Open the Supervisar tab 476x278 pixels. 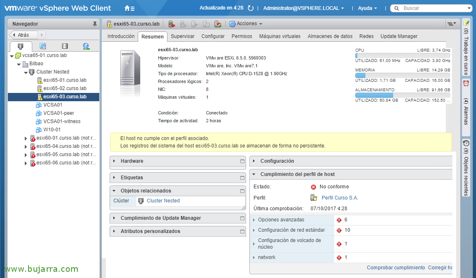click(182, 36)
